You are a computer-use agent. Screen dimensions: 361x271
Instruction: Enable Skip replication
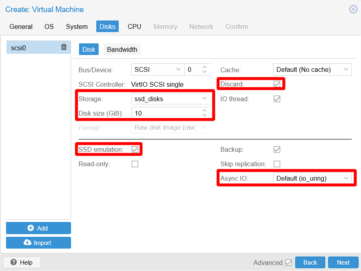(x=277, y=164)
